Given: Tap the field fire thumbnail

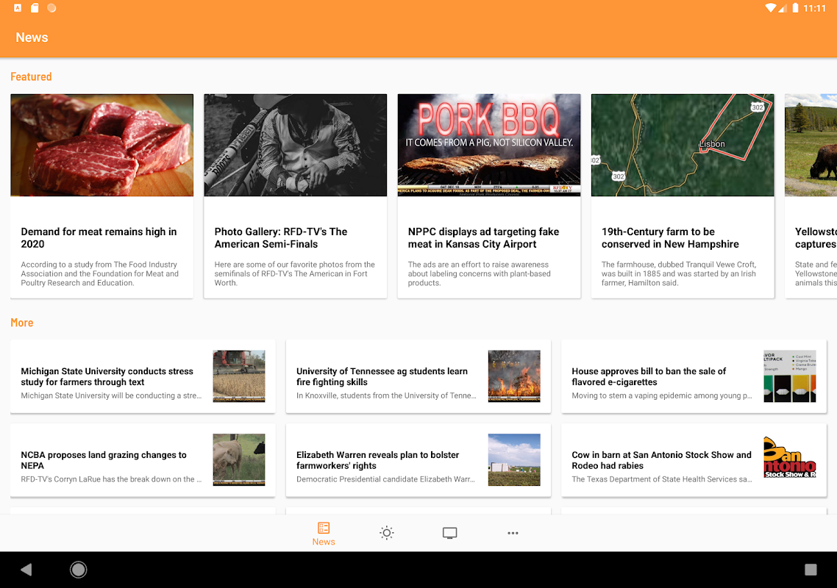Looking at the screenshot, I should click(x=514, y=376).
